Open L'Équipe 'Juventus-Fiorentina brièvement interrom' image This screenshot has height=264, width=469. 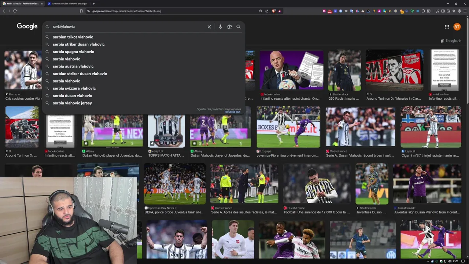(288, 126)
